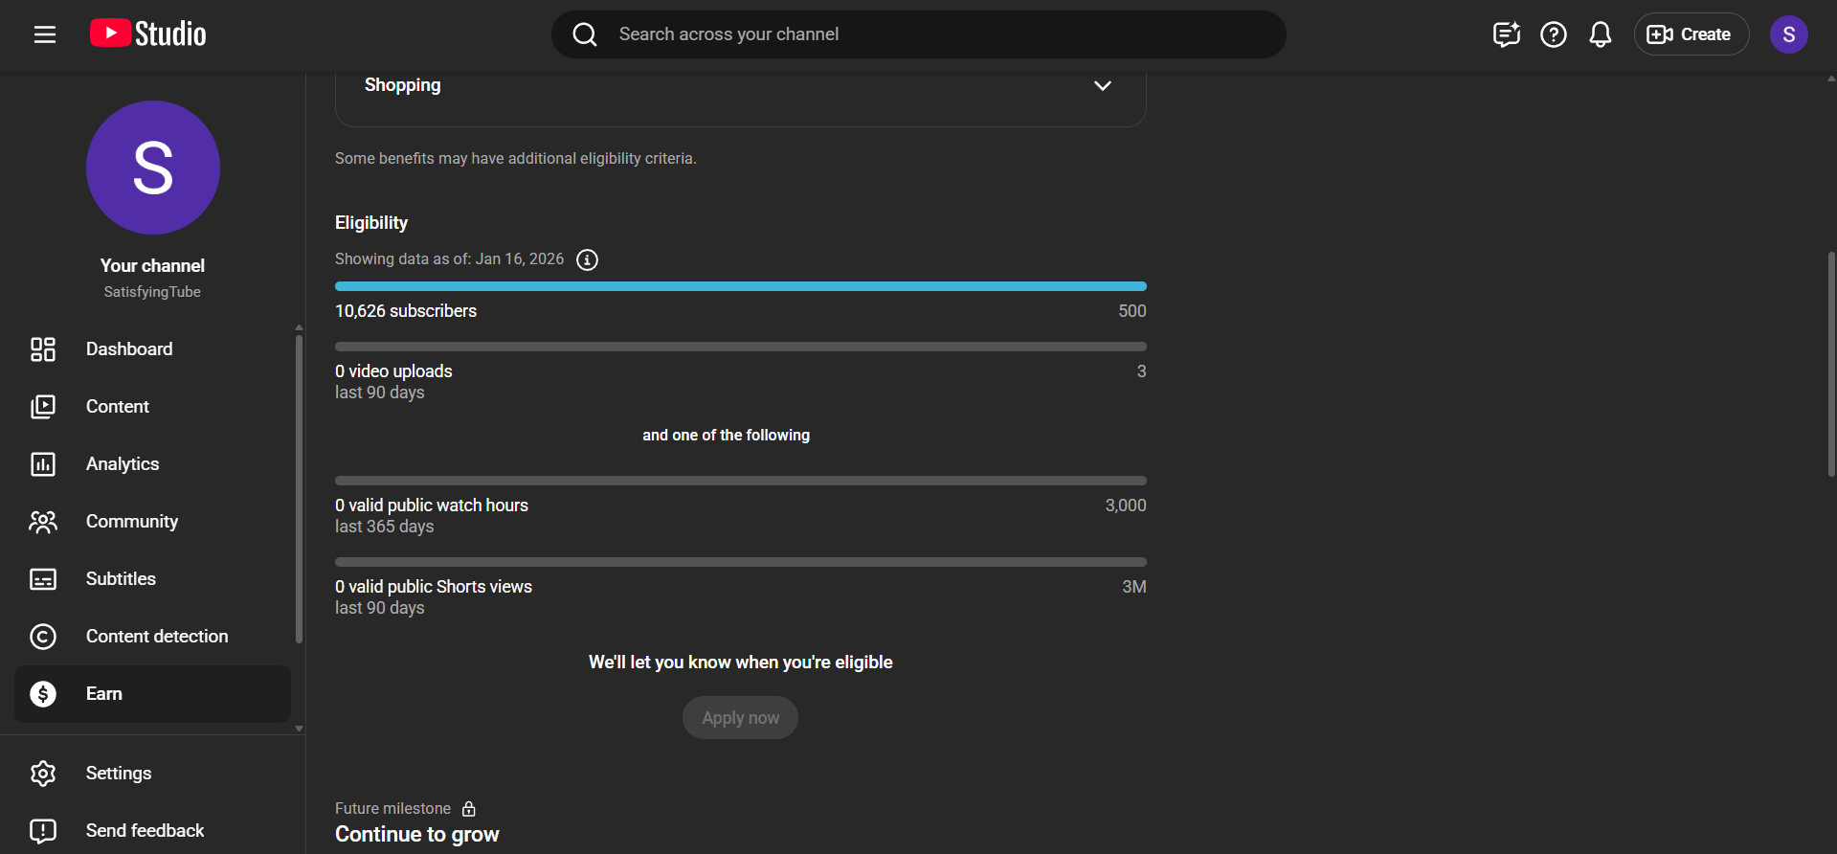The height and width of the screenshot is (854, 1837).
Task: Click the search magnifier icon
Action: pyautogui.click(x=585, y=34)
